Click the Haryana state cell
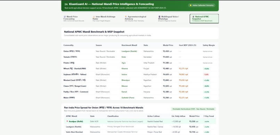The height and width of the screenshot is (135, 280). coord(147,92)
